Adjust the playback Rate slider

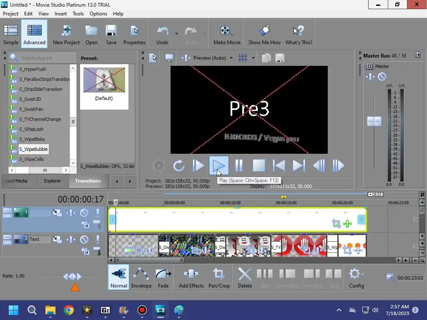pyautogui.click(x=72, y=277)
